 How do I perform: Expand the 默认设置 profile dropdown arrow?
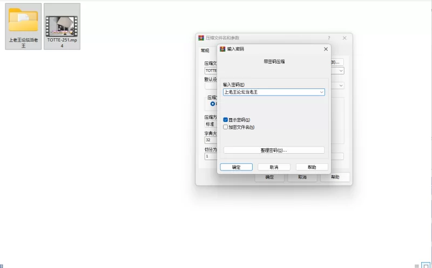(x=341, y=86)
